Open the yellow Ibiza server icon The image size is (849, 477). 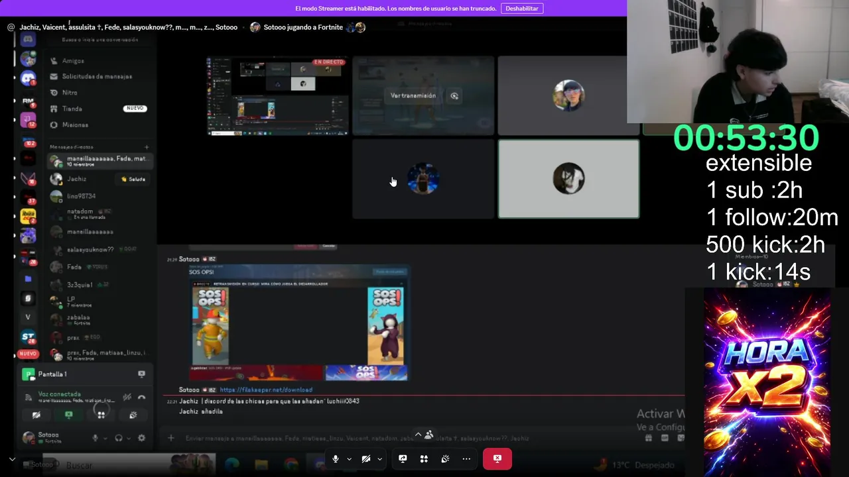[x=28, y=216]
